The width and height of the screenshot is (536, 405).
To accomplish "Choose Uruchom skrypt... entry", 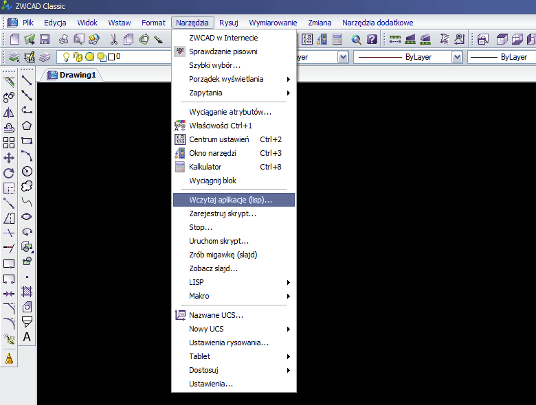I will [x=234, y=241].
